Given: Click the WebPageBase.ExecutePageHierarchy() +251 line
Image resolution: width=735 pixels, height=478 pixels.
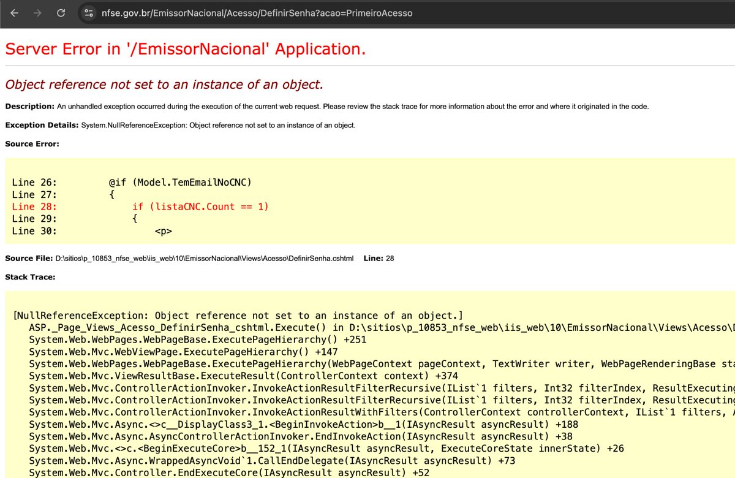Looking at the screenshot, I should [x=197, y=340].
